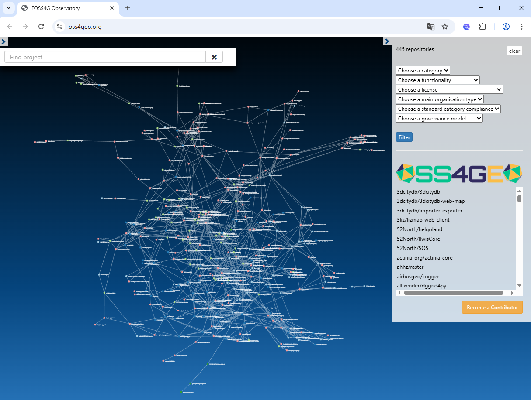Open a new browser tab
This screenshot has width=531, height=400.
coord(128,8)
